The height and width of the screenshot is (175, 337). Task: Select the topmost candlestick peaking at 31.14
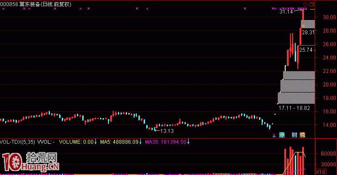tap(303, 15)
